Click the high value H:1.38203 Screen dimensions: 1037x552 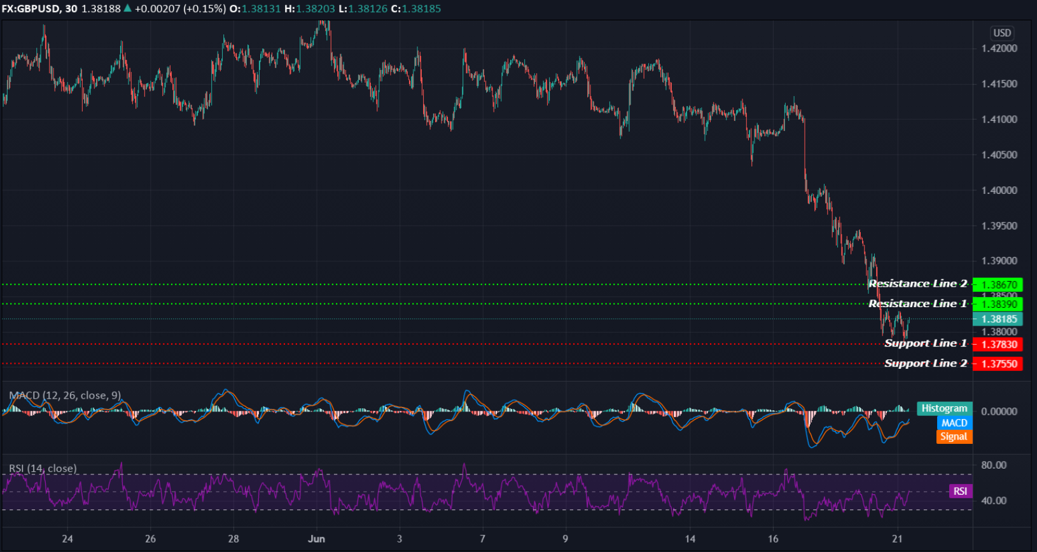309,9
